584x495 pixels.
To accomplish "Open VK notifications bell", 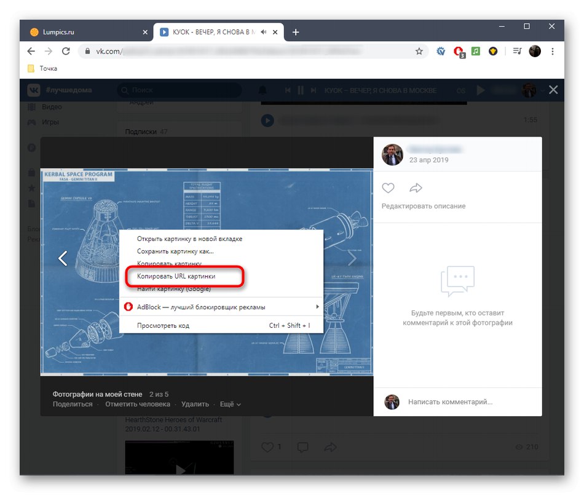I will coord(262,90).
